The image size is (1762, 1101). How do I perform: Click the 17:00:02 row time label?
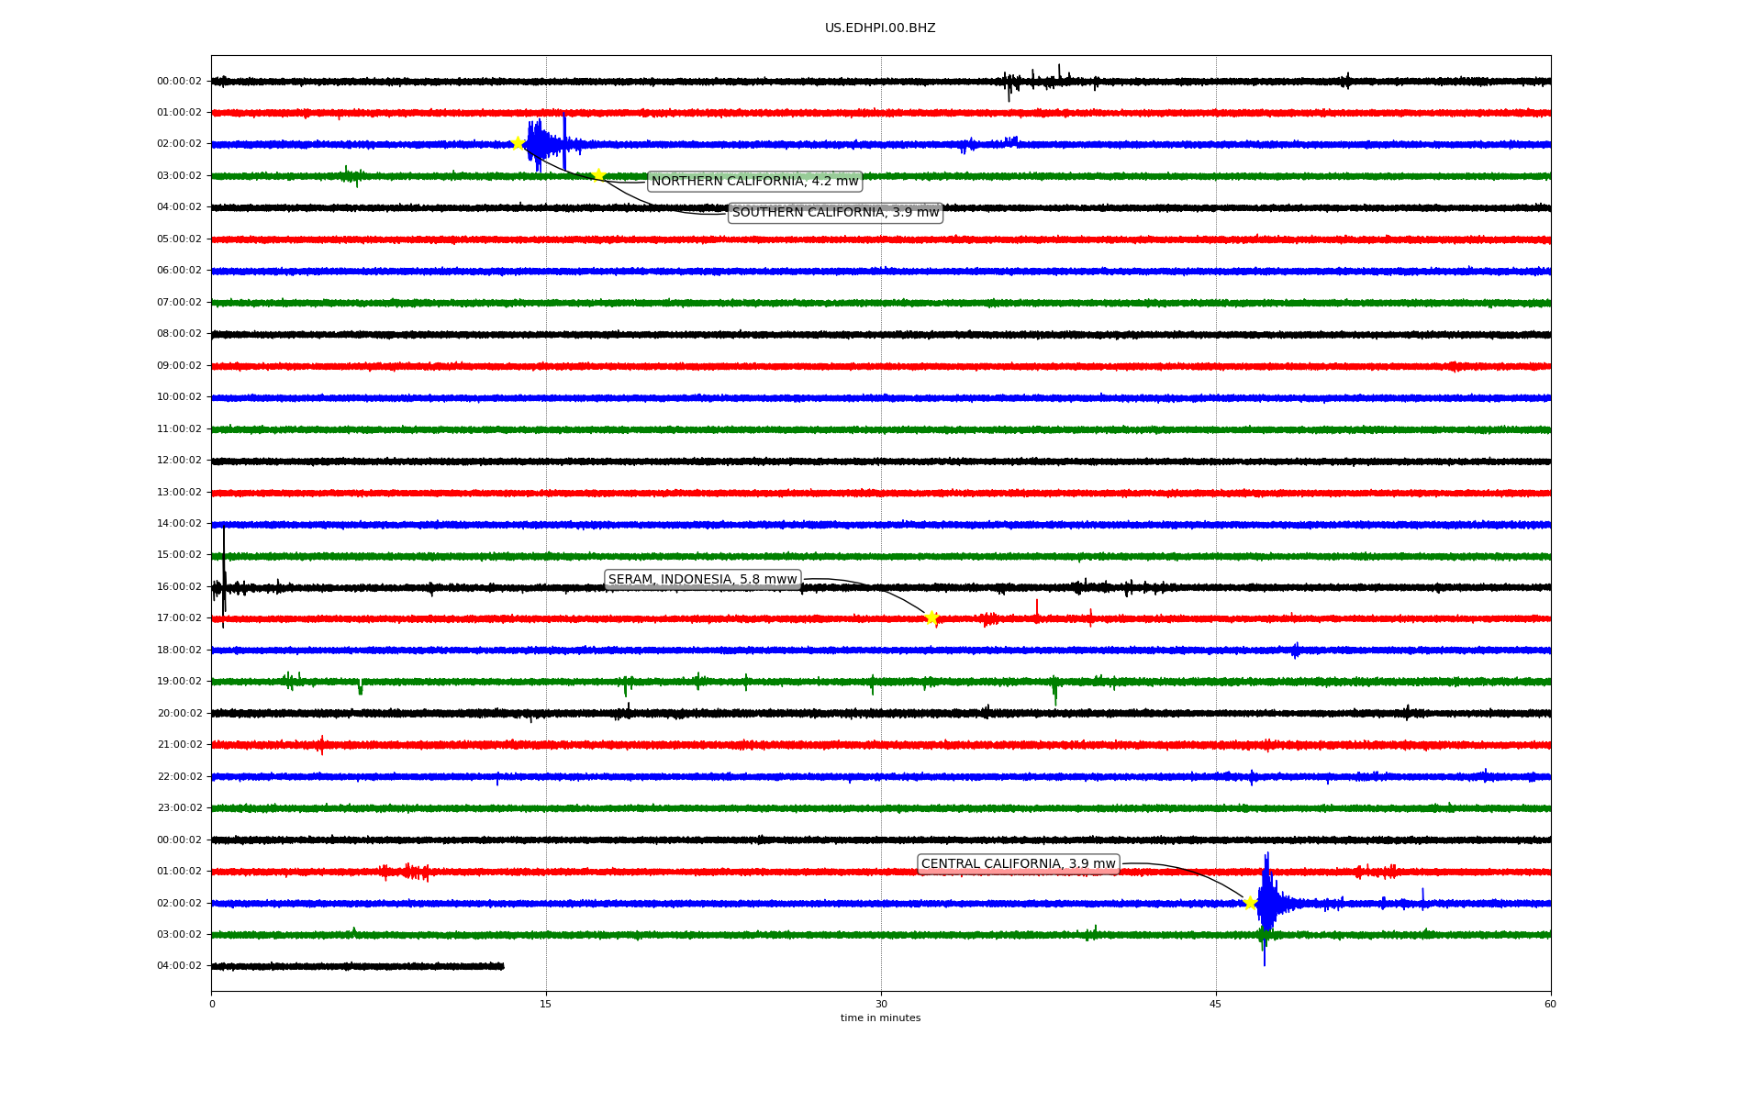point(179,618)
